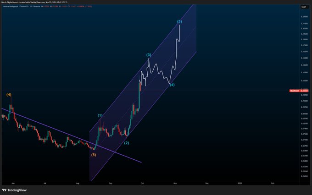Click the blue wave (4) label near channel bottom
The height and width of the screenshot is (195, 312).
click(172, 85)
